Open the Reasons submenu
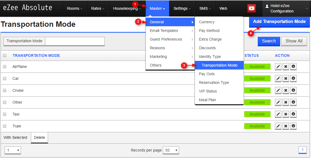The width and height of the screenshot is (311, 158). coord(170,48)
